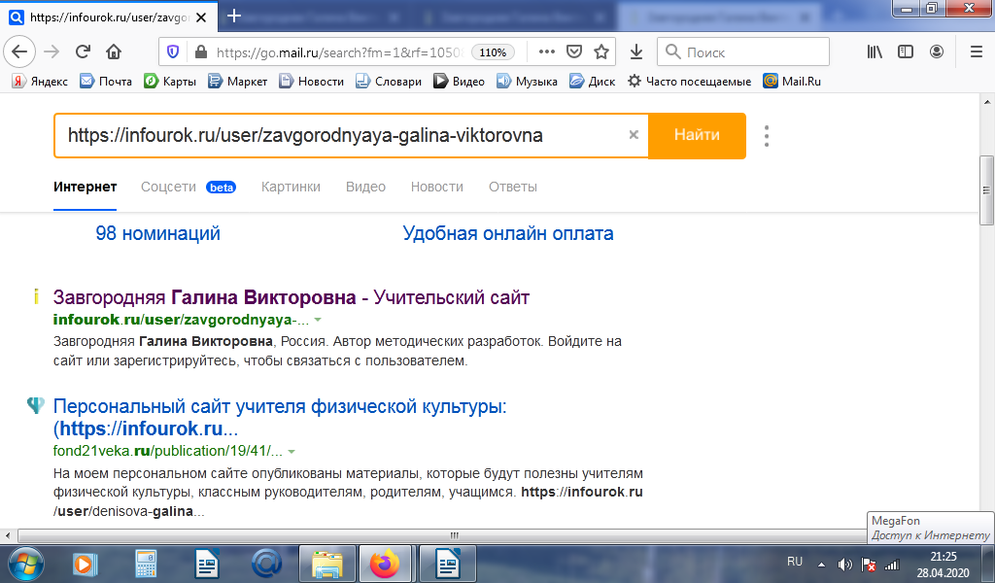Open the calculator from the taskbar
This screenshot has width=995, height=583.
click(x=147, y=563)
